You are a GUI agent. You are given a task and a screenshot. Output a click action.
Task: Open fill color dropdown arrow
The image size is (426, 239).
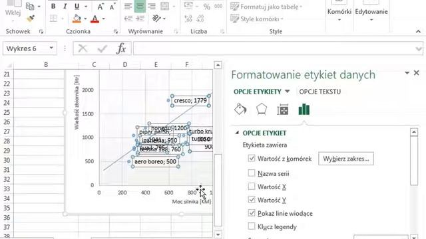click(x=85, y=19)
